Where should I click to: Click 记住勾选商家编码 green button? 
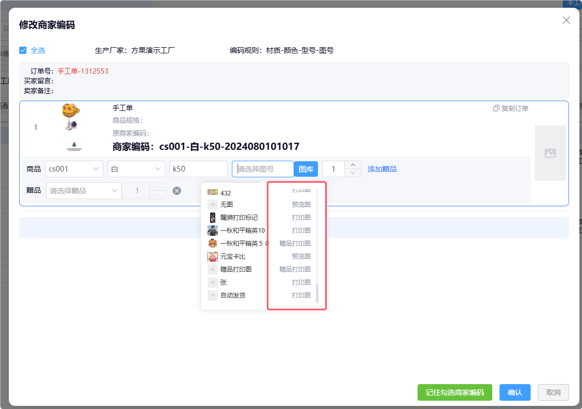(x=455, y=392)
